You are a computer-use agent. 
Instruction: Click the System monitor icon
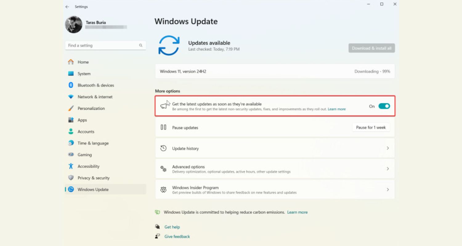(x=71, y=73)
